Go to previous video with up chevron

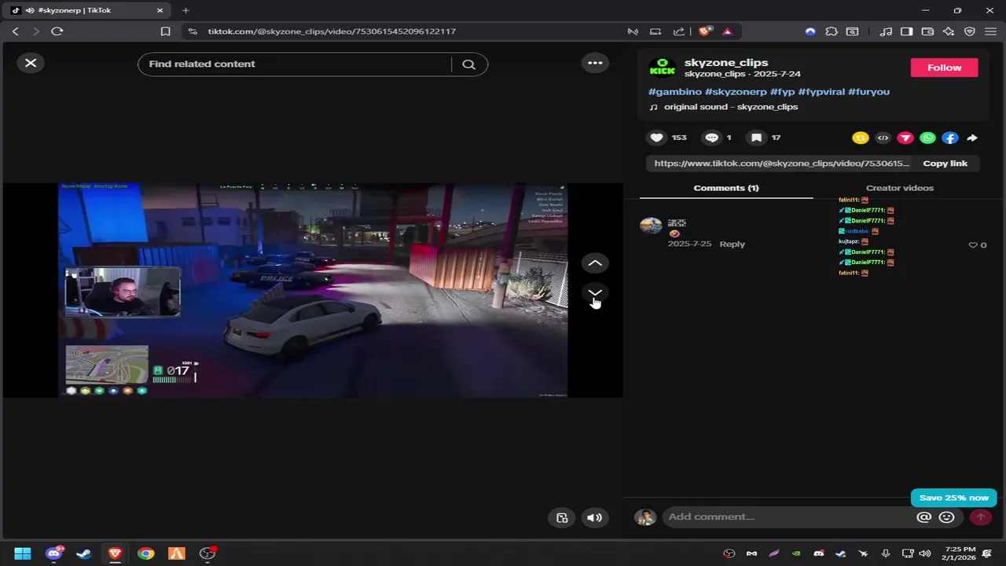pos(595,263)
